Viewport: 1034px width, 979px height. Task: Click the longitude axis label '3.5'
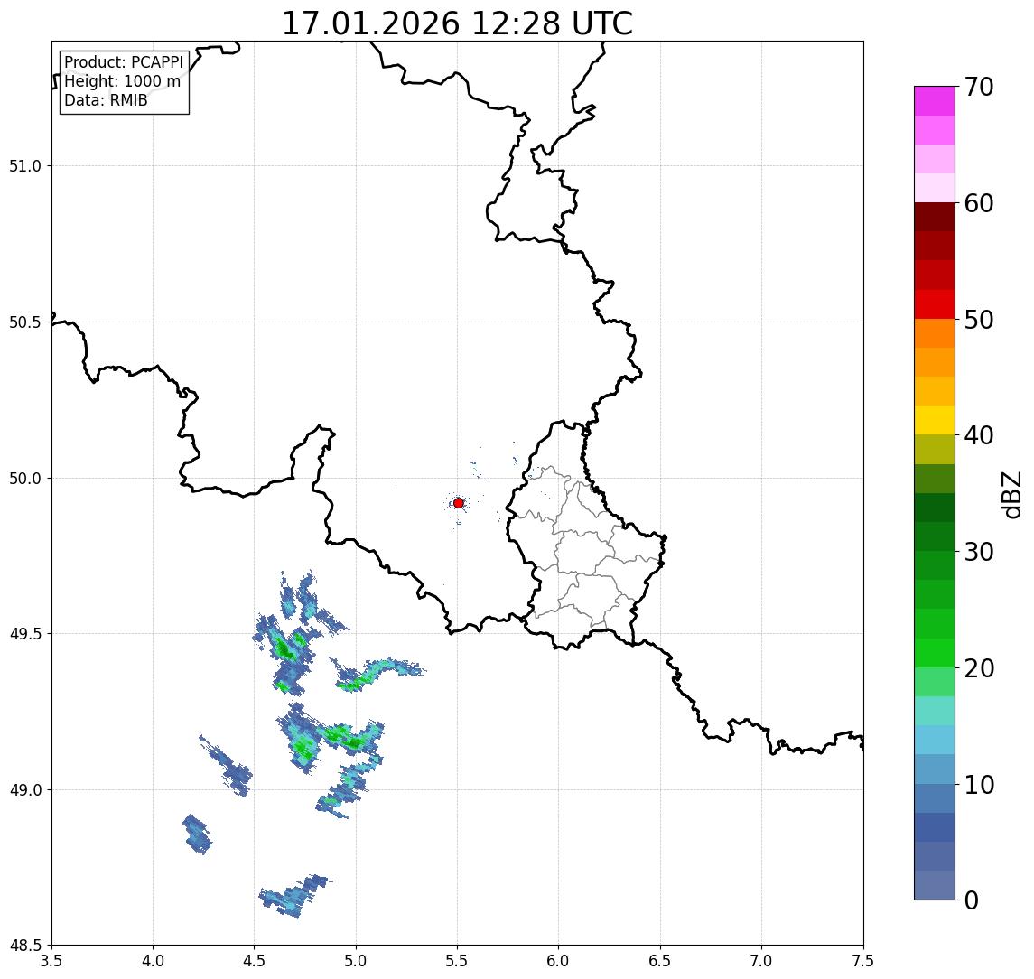pos(51,961)
